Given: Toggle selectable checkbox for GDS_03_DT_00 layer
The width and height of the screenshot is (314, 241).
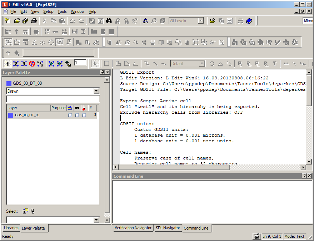Looking at the screenshot, I should coord(84,115).
